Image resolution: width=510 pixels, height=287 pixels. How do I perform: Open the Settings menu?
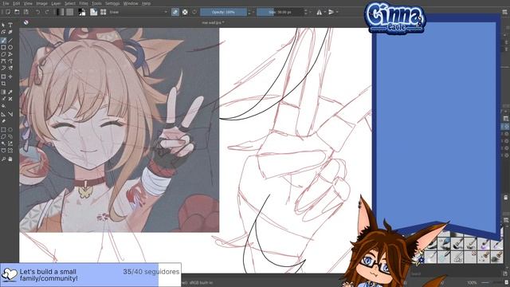pyautogui.click(x=112, y=3)
